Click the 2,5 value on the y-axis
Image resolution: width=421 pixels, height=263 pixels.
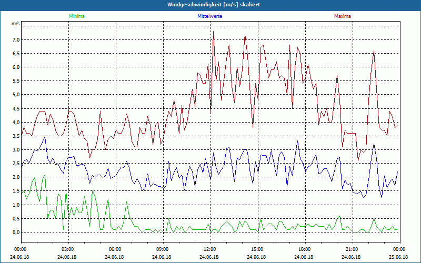click(x=16, y=164)
